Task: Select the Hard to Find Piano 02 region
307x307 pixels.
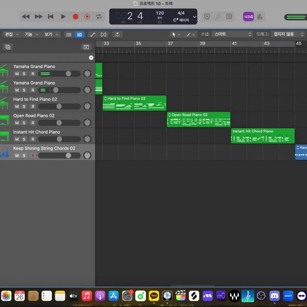Action: coord(135,103)
